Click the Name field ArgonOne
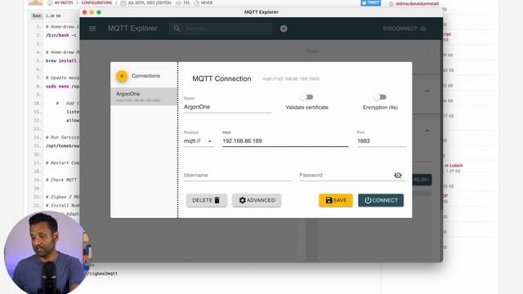The image size is (523, 294). point(227,107)
